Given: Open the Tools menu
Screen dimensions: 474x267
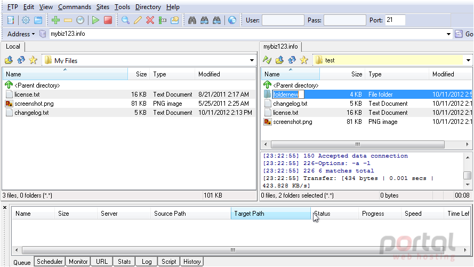Looking at the screenshot, I should click(x=122, y=7).
